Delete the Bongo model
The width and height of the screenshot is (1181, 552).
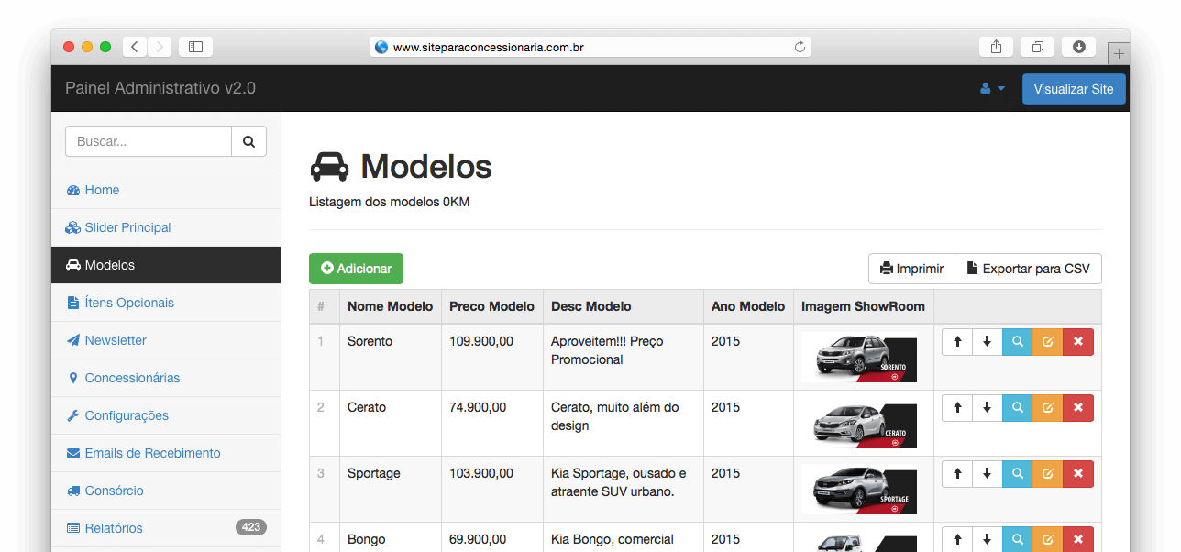point(1078,539)
